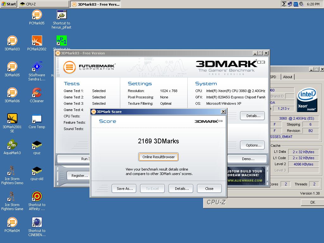
Task: Open the green prime shortcut icon
Action: (x=62, y=41)
